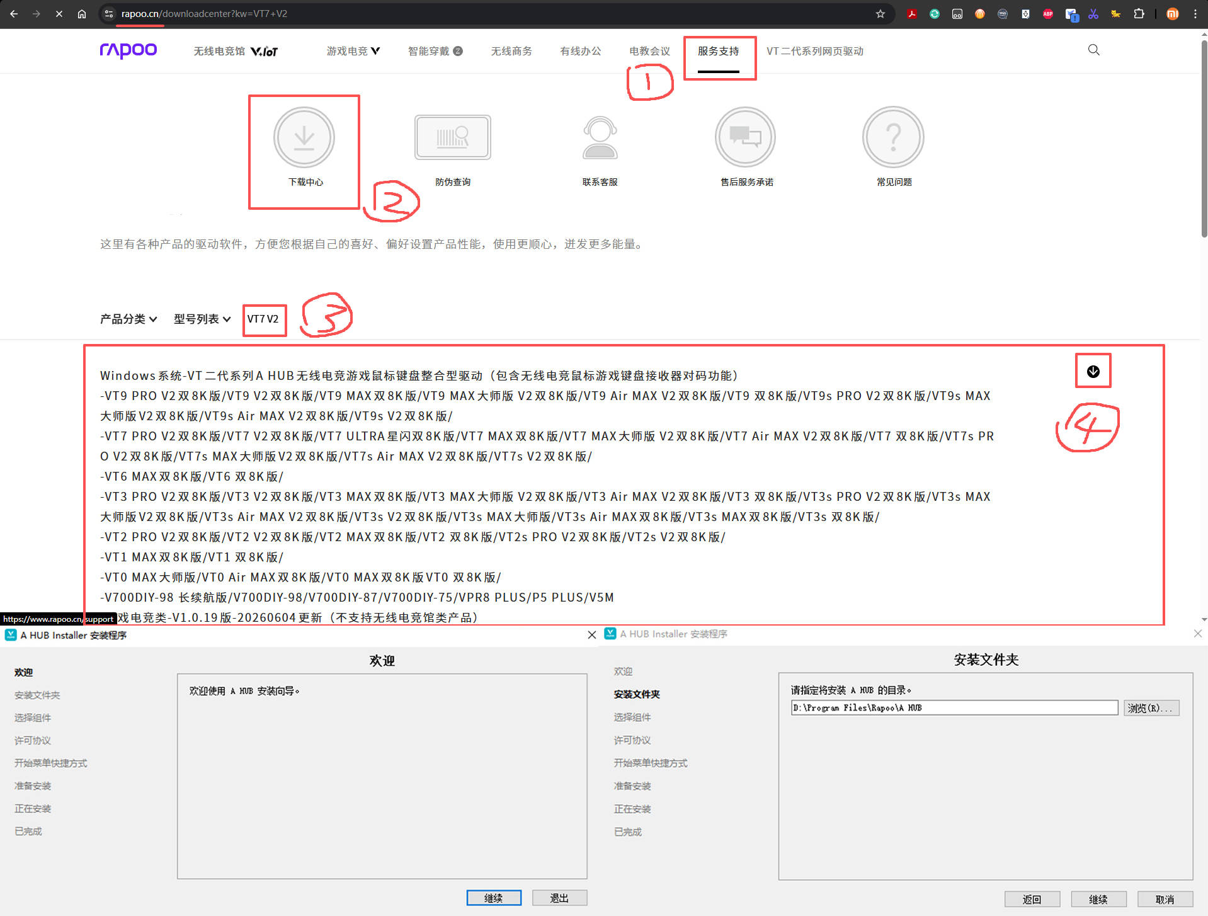Click 准备安装 step in the install folder window

(x=632, y=786)
